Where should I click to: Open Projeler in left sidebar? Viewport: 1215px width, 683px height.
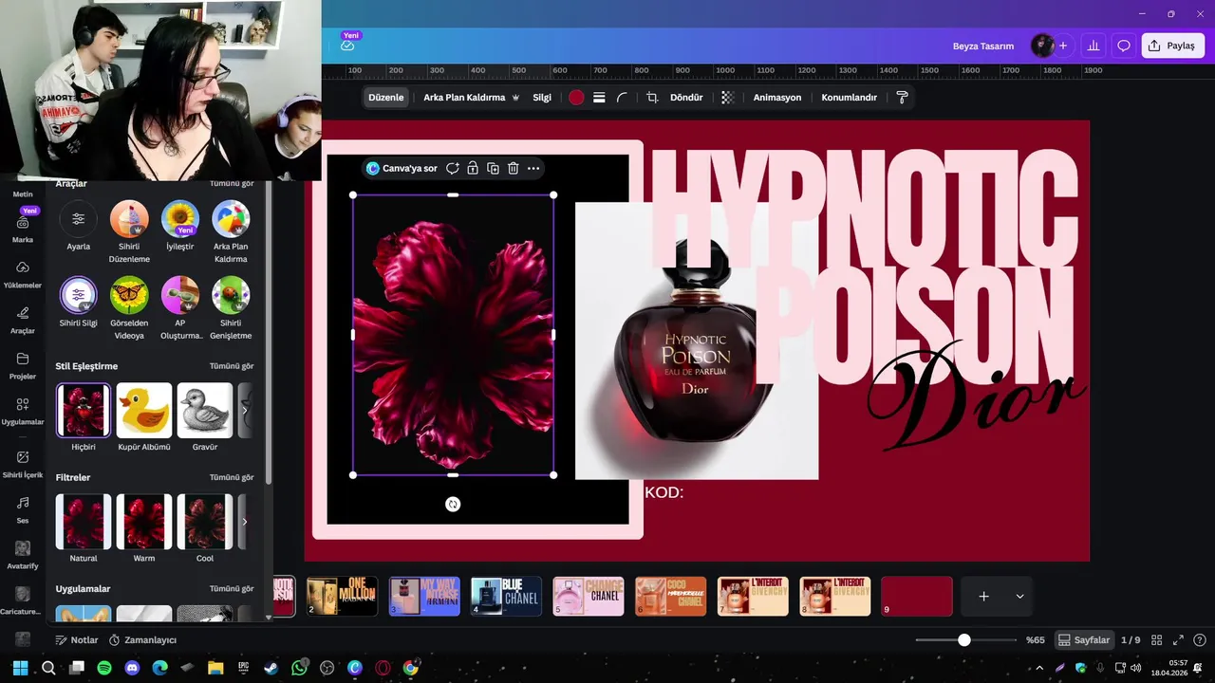pos(23,365)
